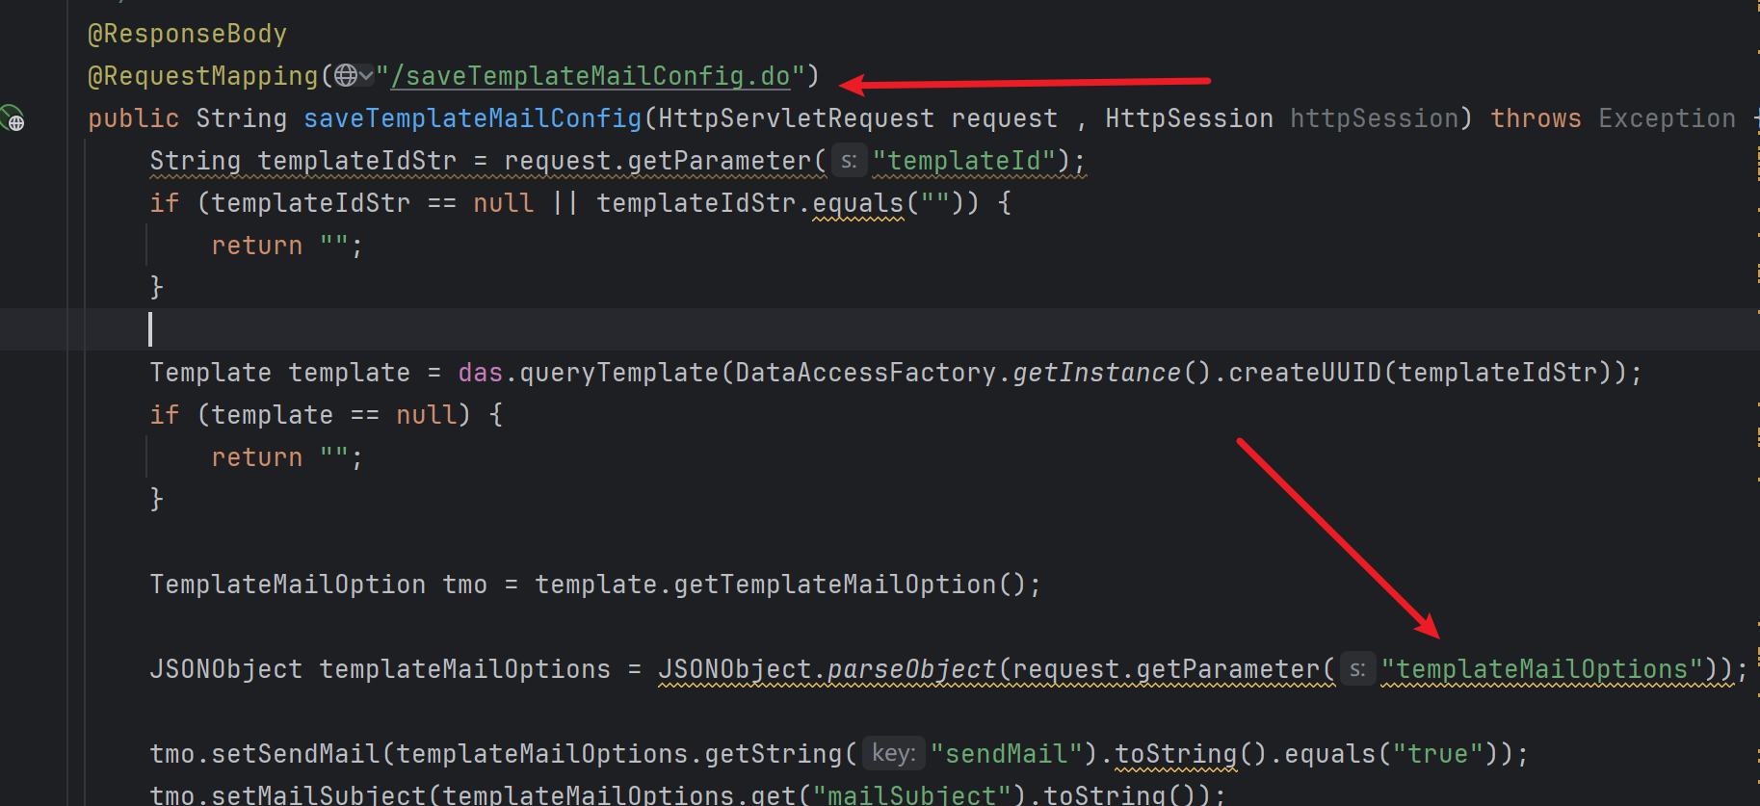Click the throws keyword

tap(1537, 118)
